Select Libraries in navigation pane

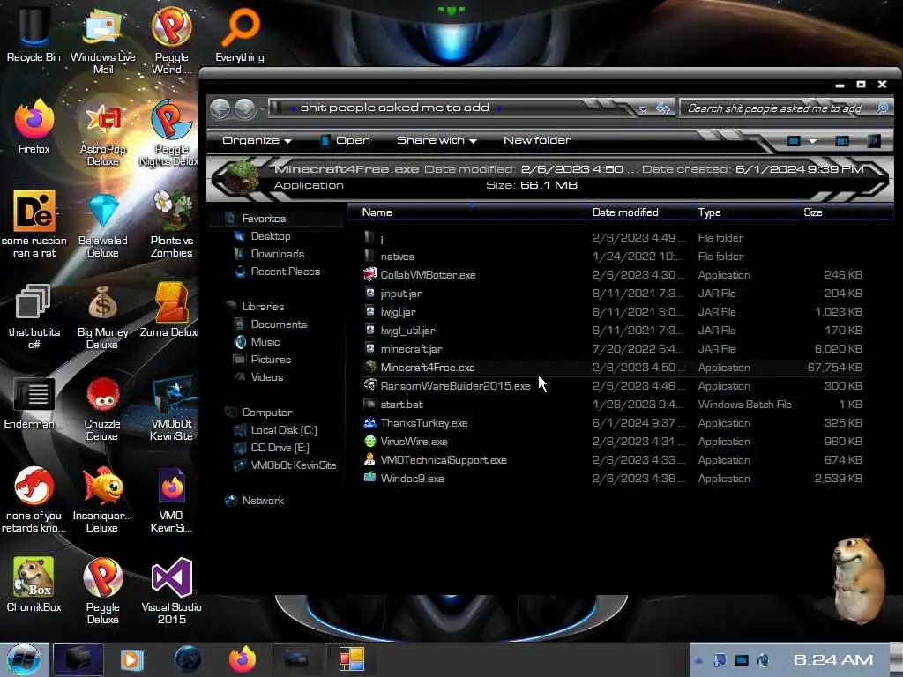(263, 307)
